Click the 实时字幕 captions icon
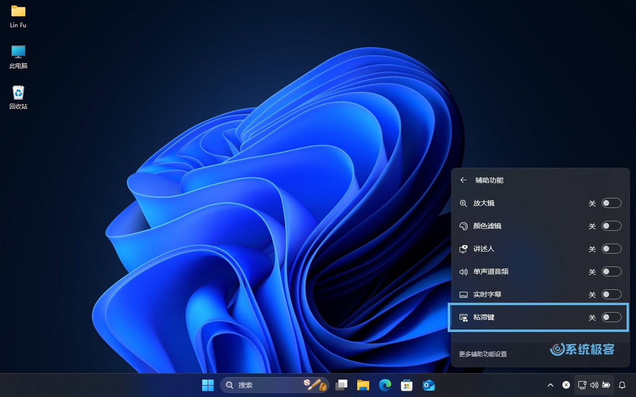Viewport: 636px width, 397px height. click(x=464, y=294)
